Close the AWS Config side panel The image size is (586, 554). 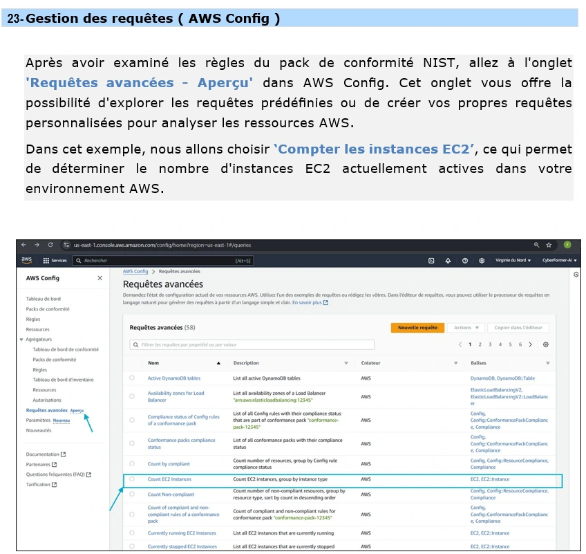coord(100,278)
